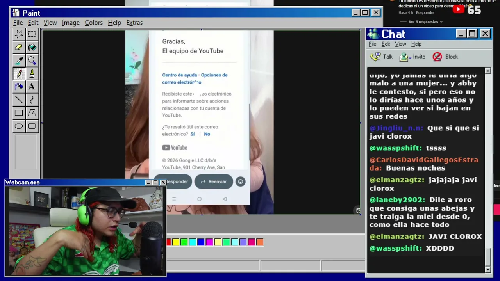500x281 pixels.
Task: Pick the bright green color swatch
Action: click(x=184, y=242)
